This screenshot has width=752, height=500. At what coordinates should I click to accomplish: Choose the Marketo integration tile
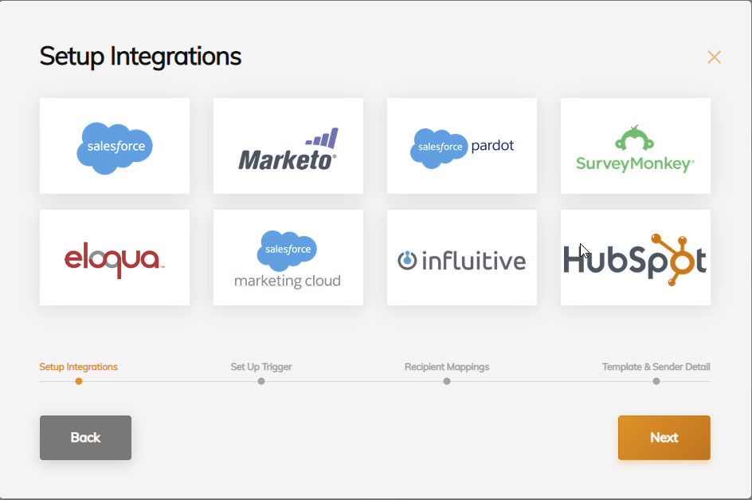pyautogui.click(x=288, y=146)
